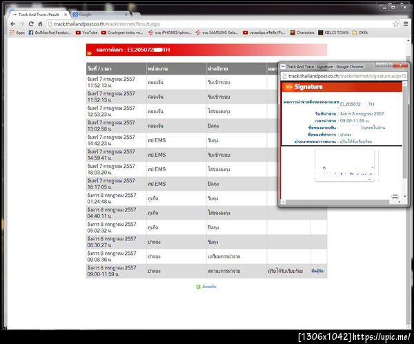
Task: Open the Facebook bookmark
Action: tap(50, 32)
